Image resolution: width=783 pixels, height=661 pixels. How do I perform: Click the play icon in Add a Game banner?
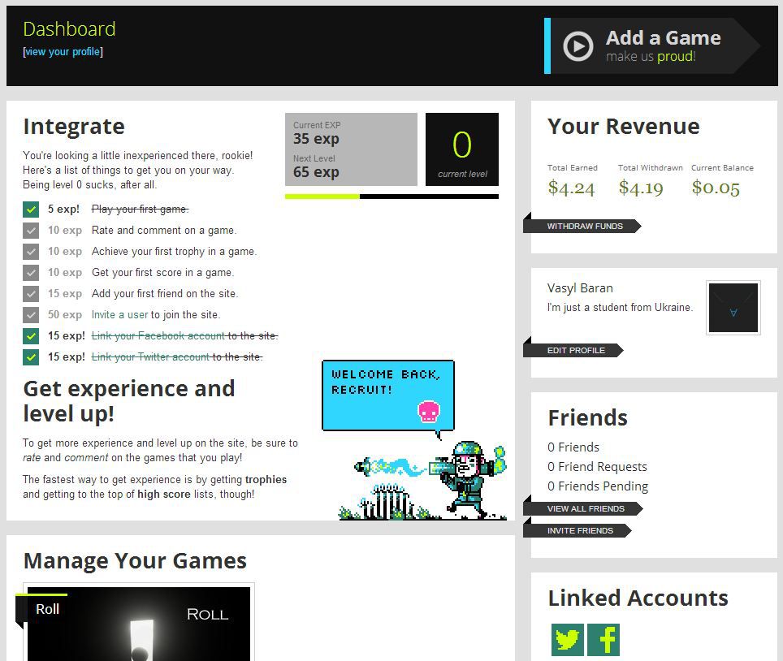578,46
